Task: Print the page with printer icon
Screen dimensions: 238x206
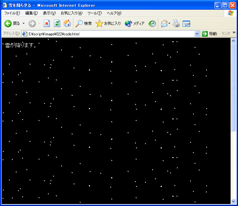Action: coord(176,23)
